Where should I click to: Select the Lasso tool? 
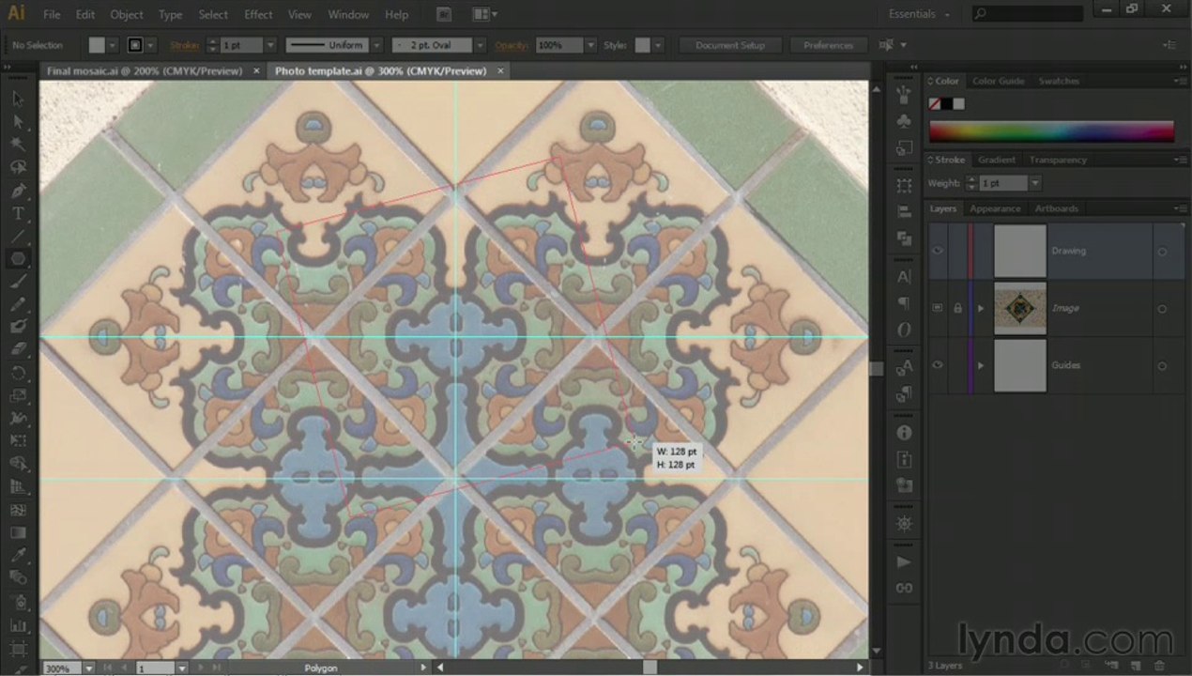tap(18, 167)
